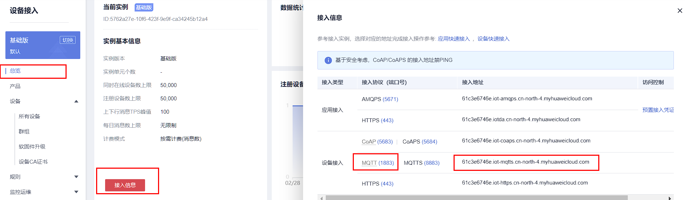
Task: Click the iot-mqtts access address
Action: 526,162
